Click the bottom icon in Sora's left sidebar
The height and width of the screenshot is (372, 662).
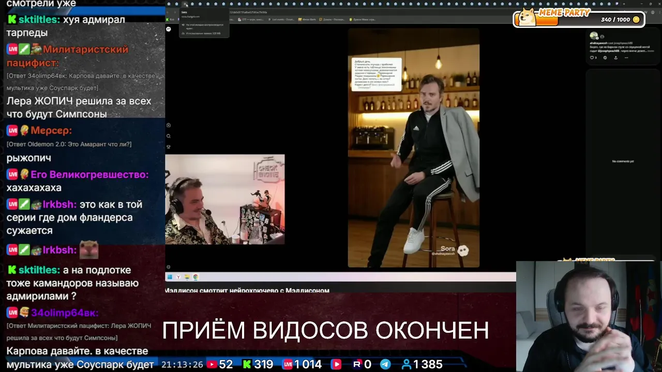[x=169, y=267]
